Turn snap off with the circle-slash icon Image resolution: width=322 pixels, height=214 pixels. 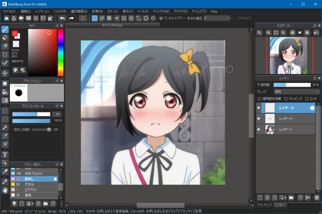[94, 18]
